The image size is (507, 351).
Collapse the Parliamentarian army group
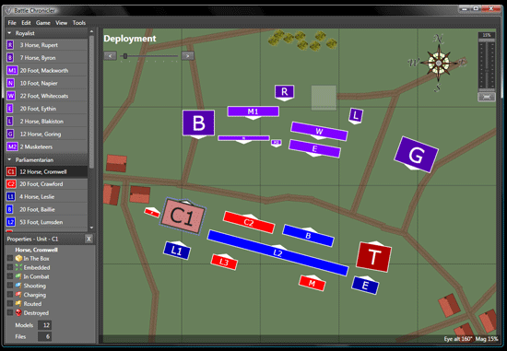click(9, 159)
